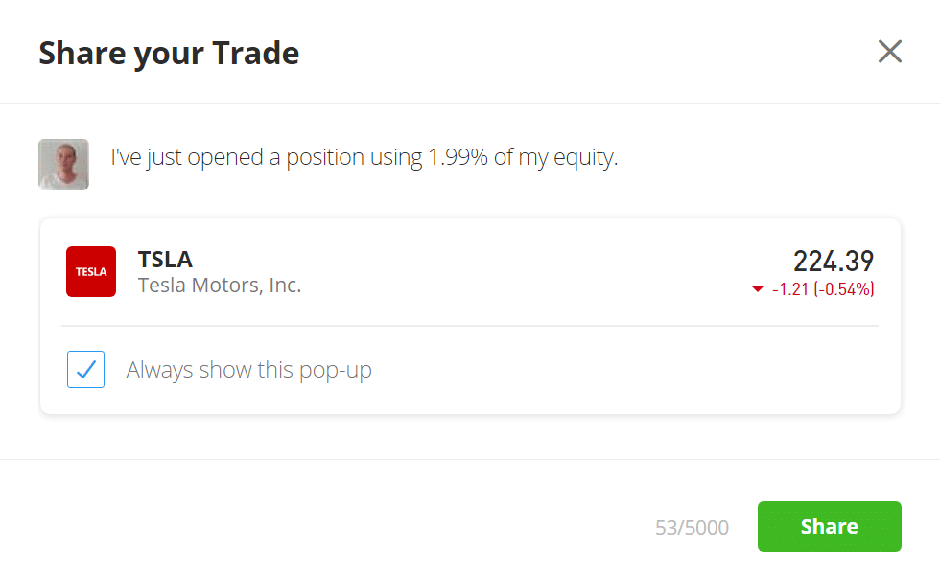
Task: Click the 224.39 price value
Action: pos(834,262)
